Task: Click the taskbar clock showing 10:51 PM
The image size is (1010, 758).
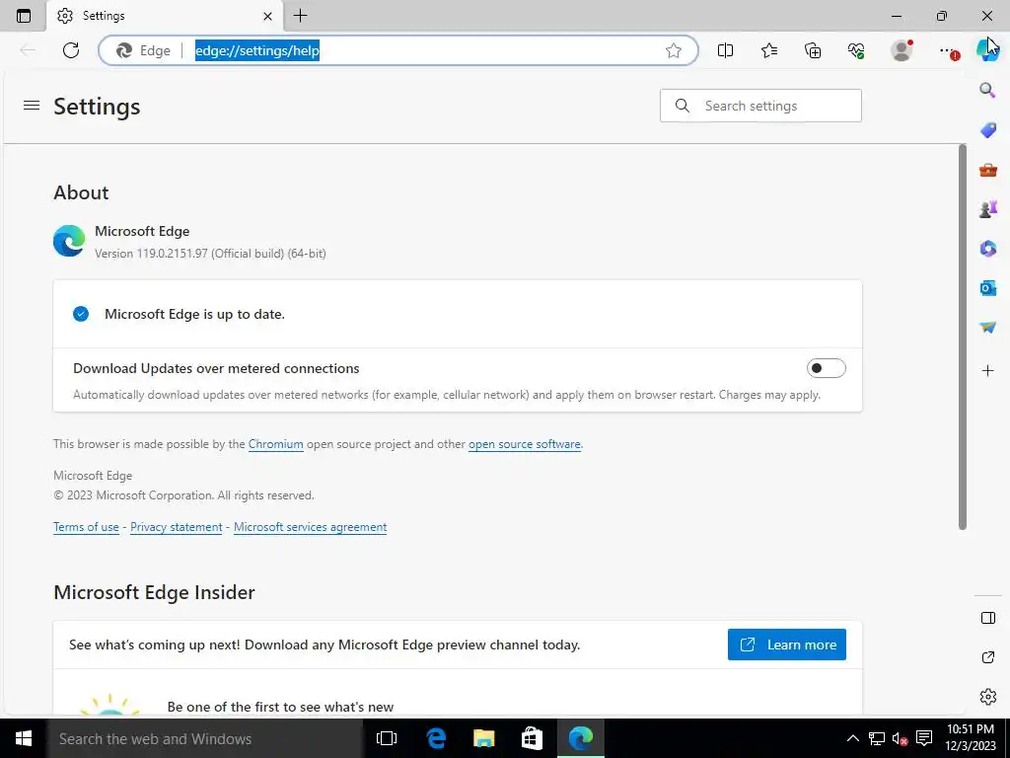Action: [971, 738]
